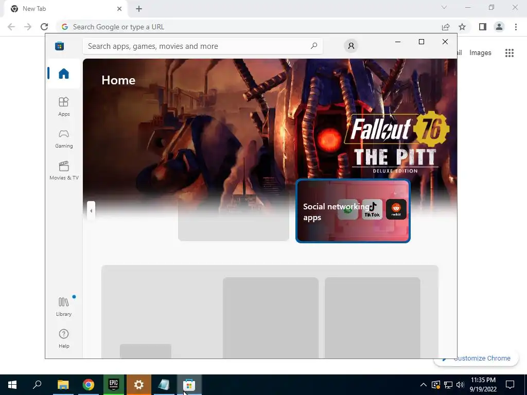Open Home in Microsoft Store sidebar

[x=63, y=74]
